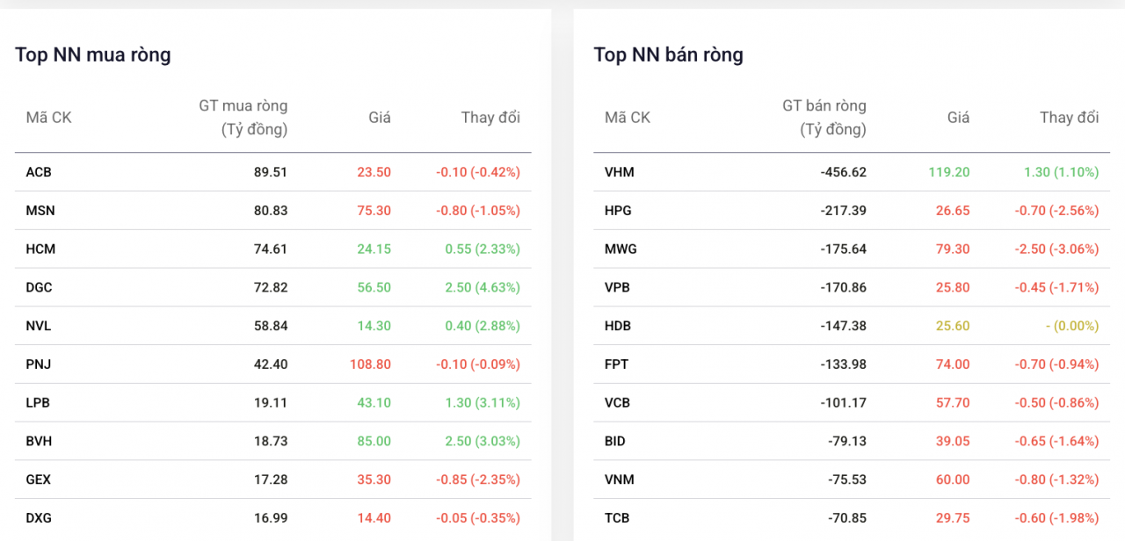Click 'Mã CK' header of sell table

627,118
